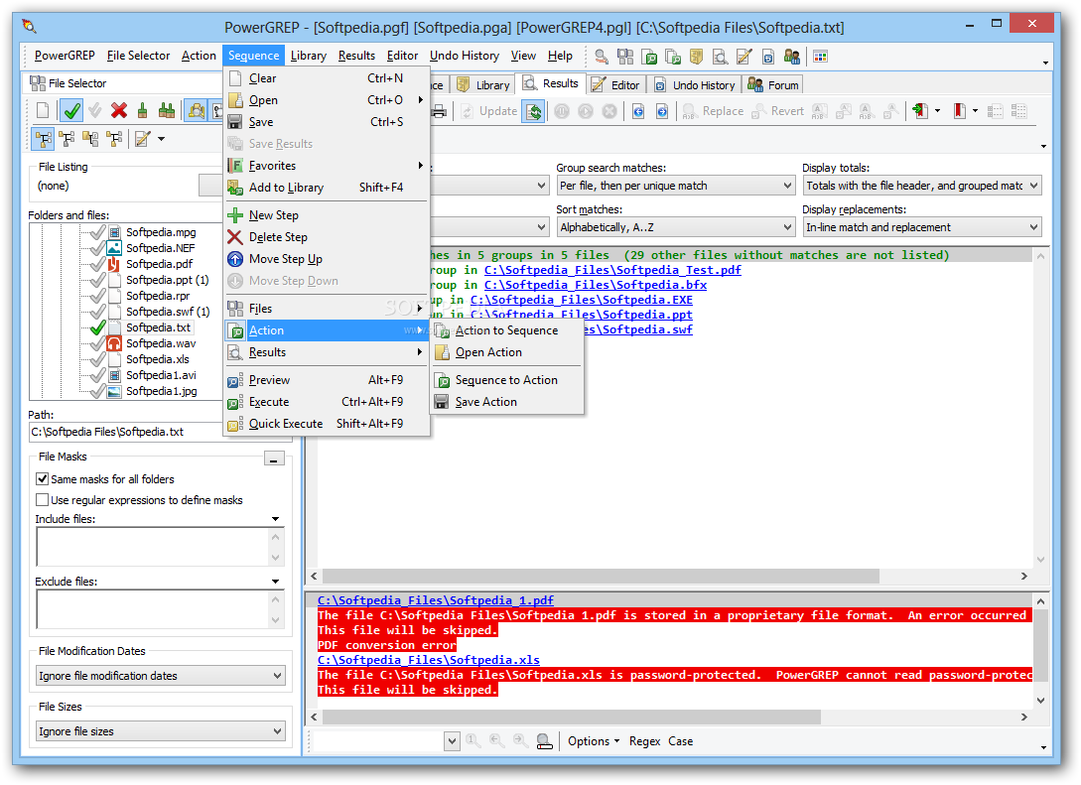Toggle the Case button in search bar
Screen dimensions: 1081x785
pyautogui.click(x=680, y=741)
